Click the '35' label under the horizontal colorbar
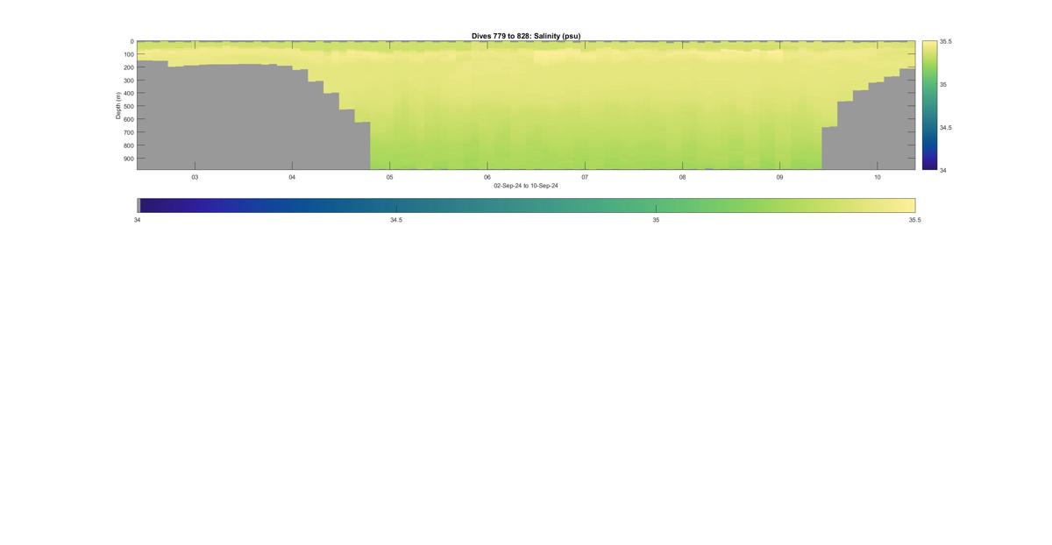 (x=656, y=220)
